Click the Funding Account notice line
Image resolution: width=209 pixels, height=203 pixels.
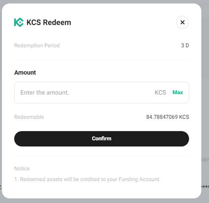[x=87, y=179]
